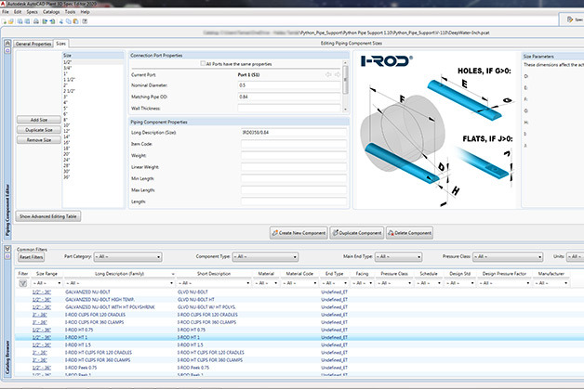
Task: Click the Add Size button
Action: click(x=38, y=121)
